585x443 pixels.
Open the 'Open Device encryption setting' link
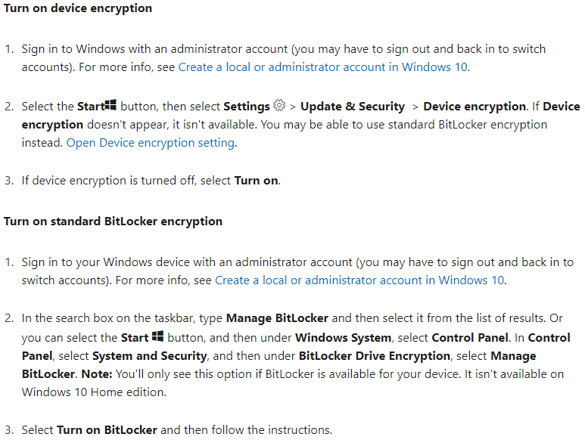tap(151, 143)
